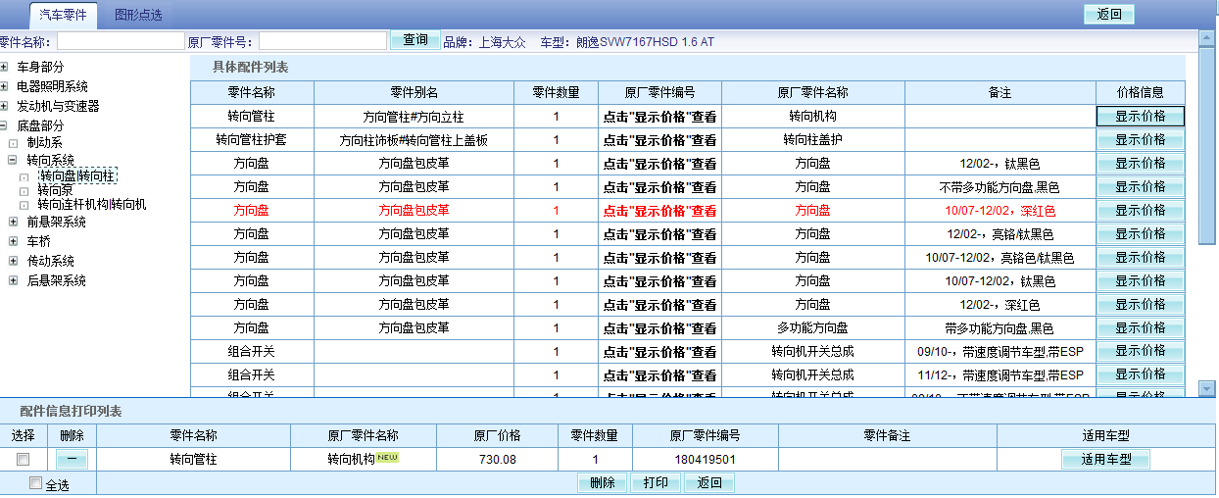This screenshot has height=498, width=1219.
Task: Click the 返回 button at top right
Action: tap(1109, 15)
